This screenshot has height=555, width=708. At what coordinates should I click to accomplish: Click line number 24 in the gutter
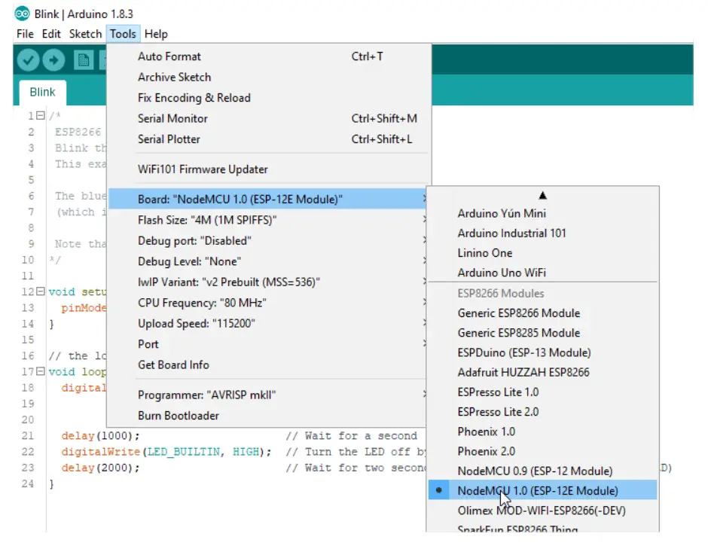pos(28,483)
